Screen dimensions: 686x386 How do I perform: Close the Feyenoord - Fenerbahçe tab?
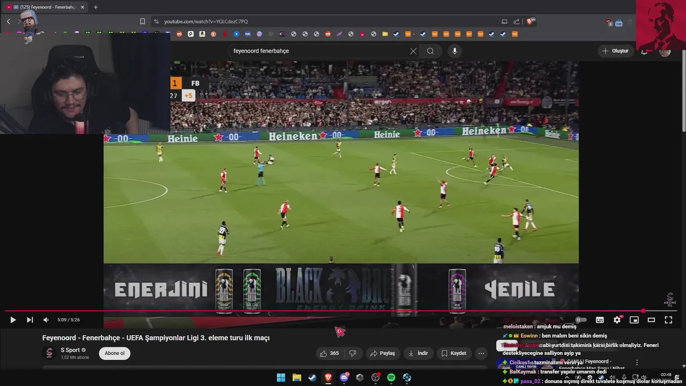[83, 7]
